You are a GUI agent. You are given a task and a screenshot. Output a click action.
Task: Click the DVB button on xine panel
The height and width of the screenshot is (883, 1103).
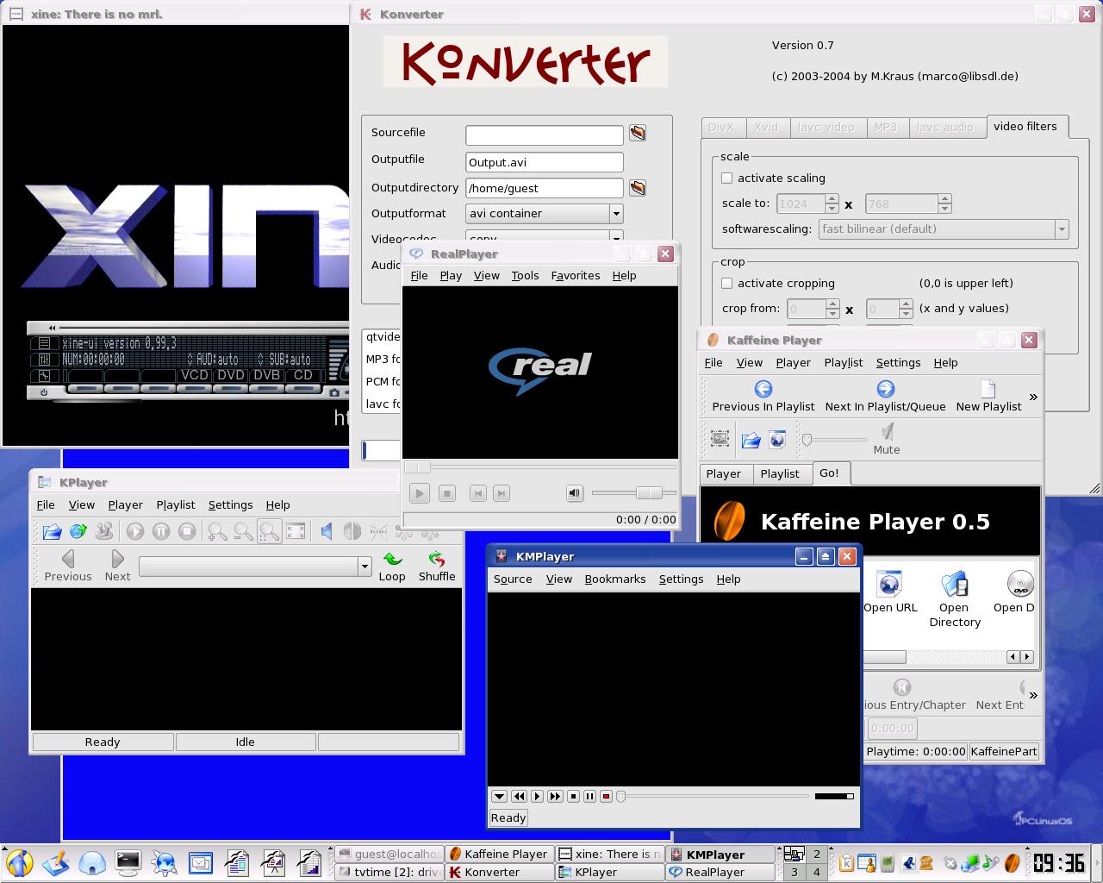267,375
